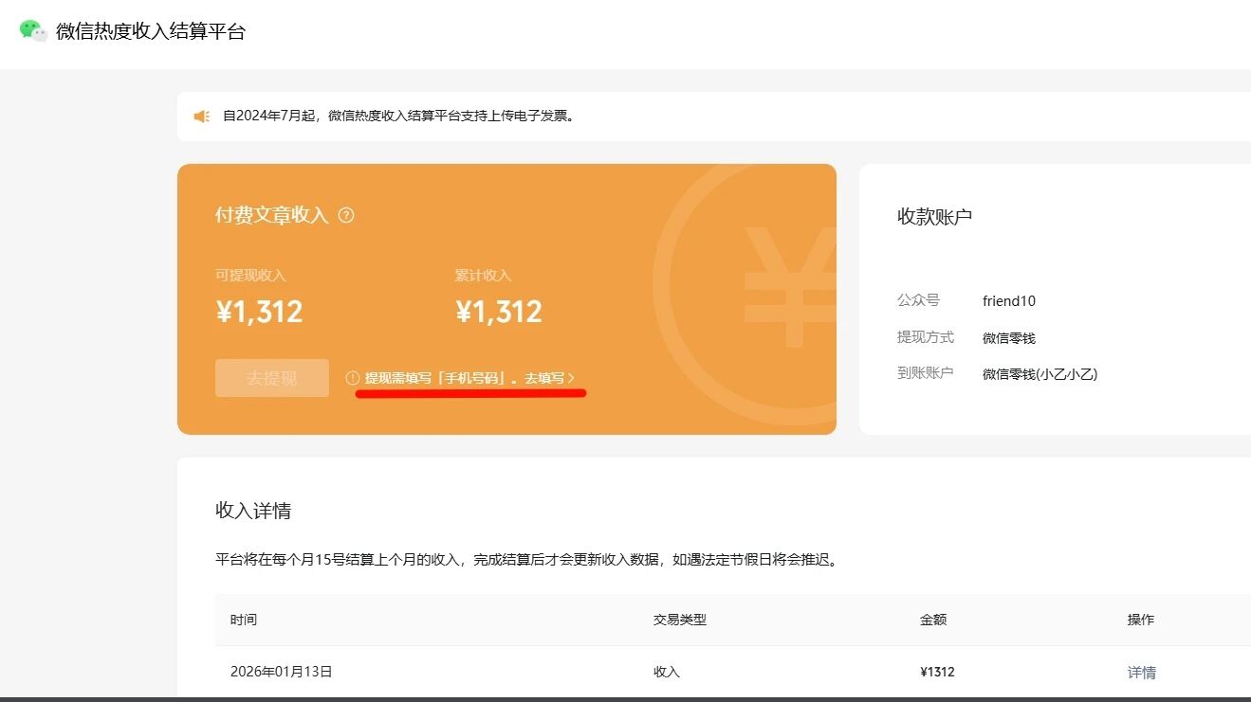Open 详情 for the 2026年01月13日 row

(x=1142, y=673)
